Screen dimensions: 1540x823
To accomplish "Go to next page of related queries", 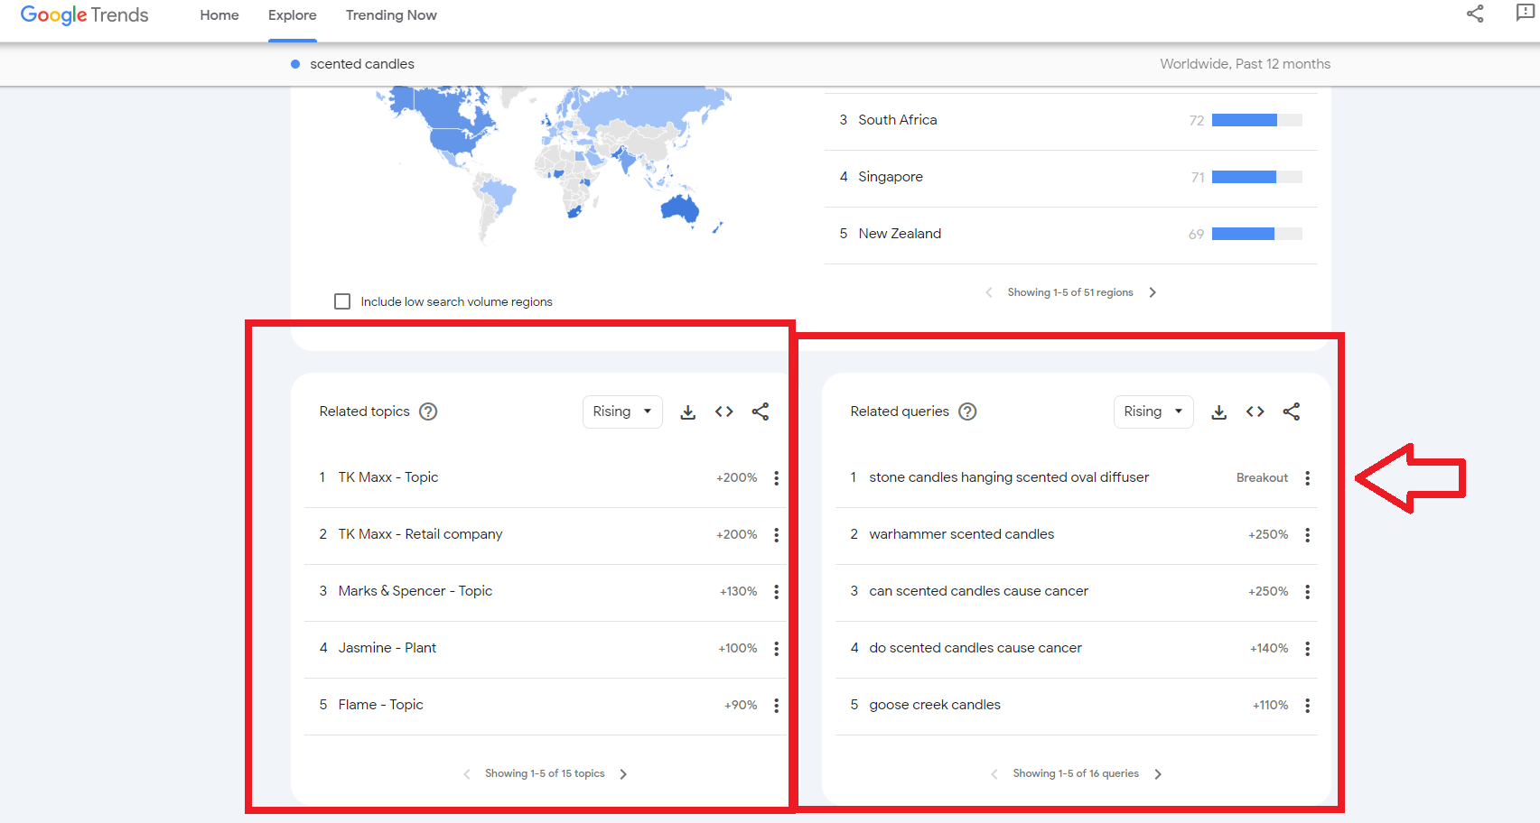I will coord(1158,774).
